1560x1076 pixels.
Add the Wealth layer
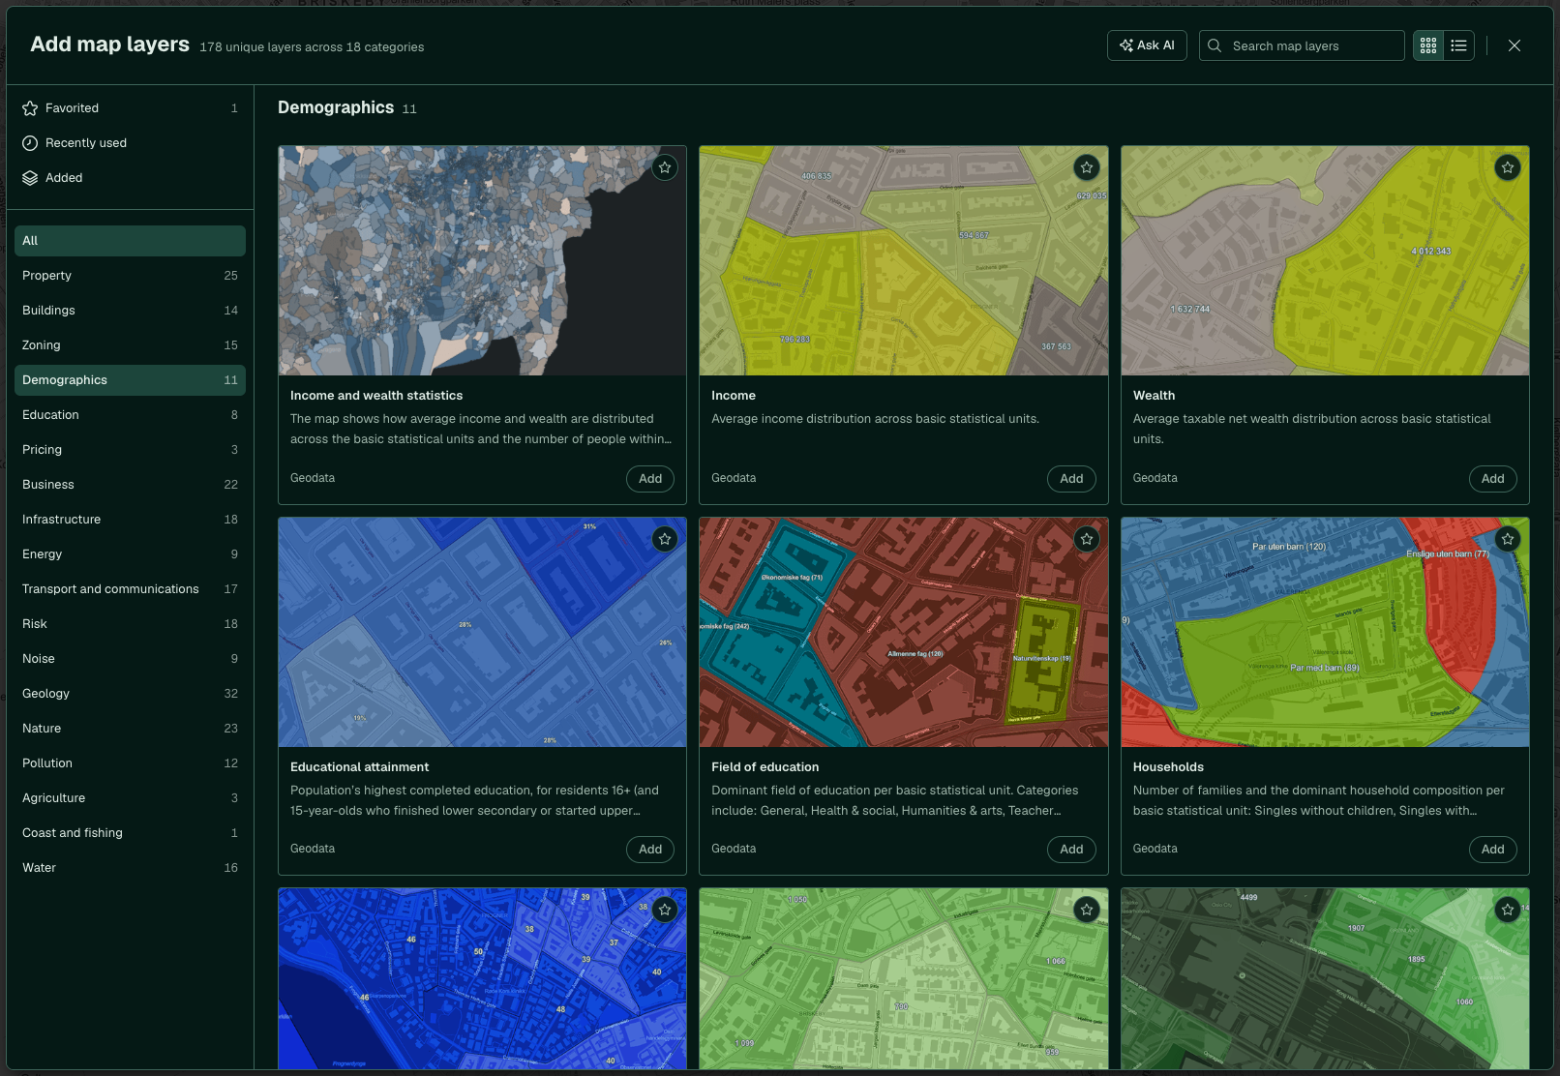point(1493,479)
